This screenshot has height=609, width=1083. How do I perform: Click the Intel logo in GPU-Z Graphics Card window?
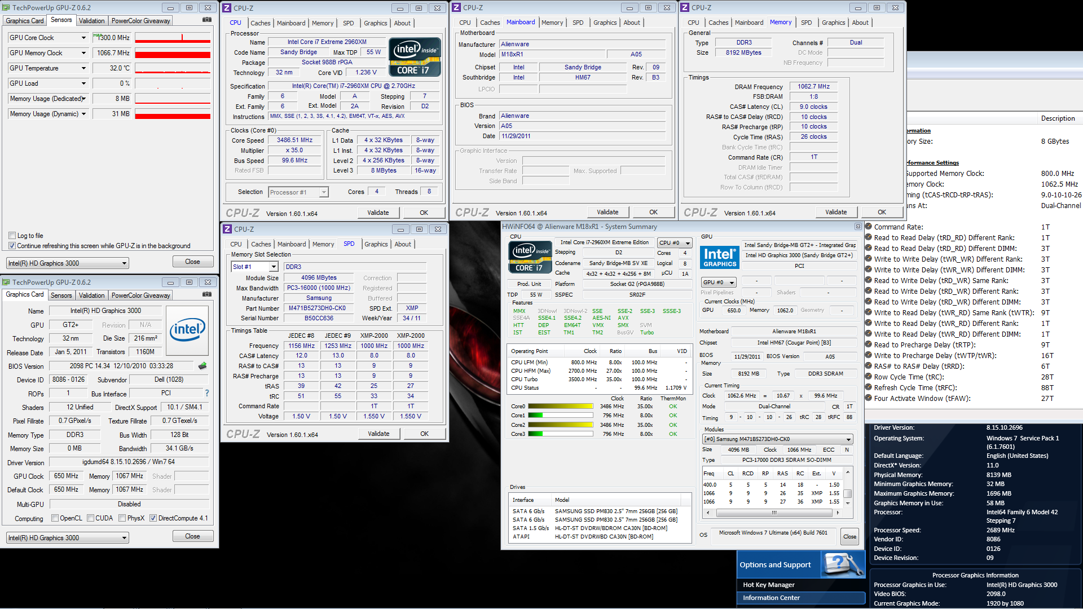coord(187,330)
